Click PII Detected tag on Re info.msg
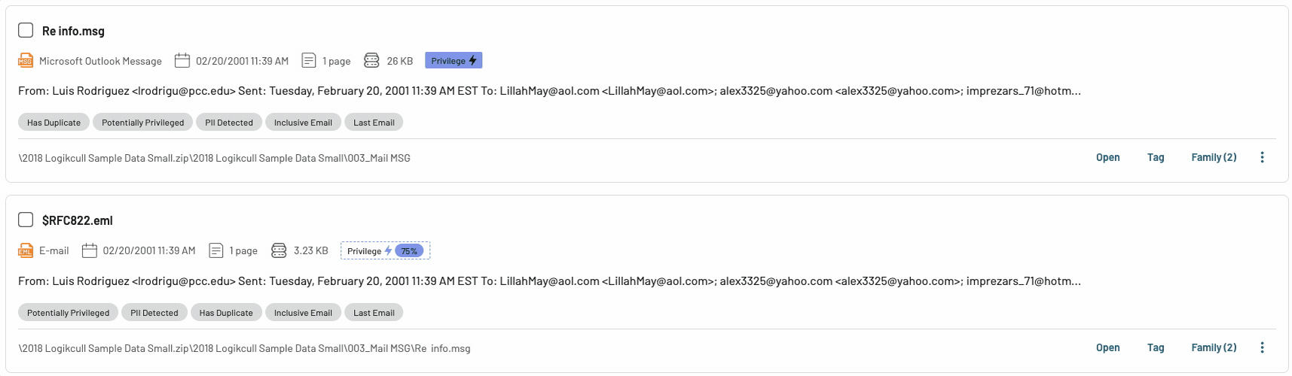The width and height of the screenshot is (1292, 376). tap(229, 122)
